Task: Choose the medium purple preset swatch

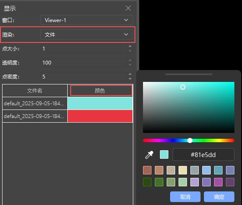Action: pyautogui.click(x=206, y=182)
